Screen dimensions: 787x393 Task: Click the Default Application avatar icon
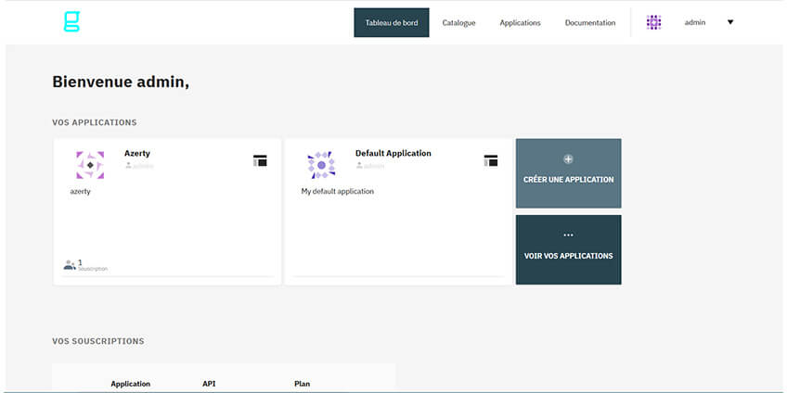321,165
